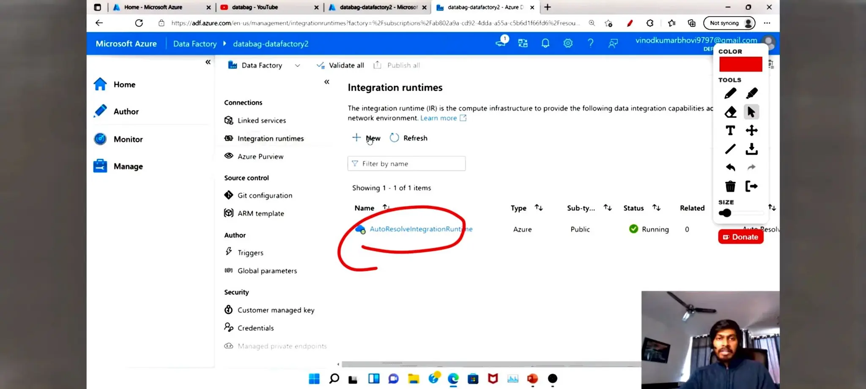This screenshot has height=389, width=866.
Task: Click Validate all
Action: (x=340, y=65)
